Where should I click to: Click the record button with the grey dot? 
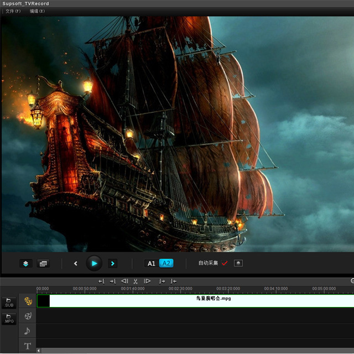238,263
